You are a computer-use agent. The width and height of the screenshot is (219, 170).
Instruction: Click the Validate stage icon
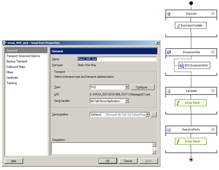[x=169, y=91]
